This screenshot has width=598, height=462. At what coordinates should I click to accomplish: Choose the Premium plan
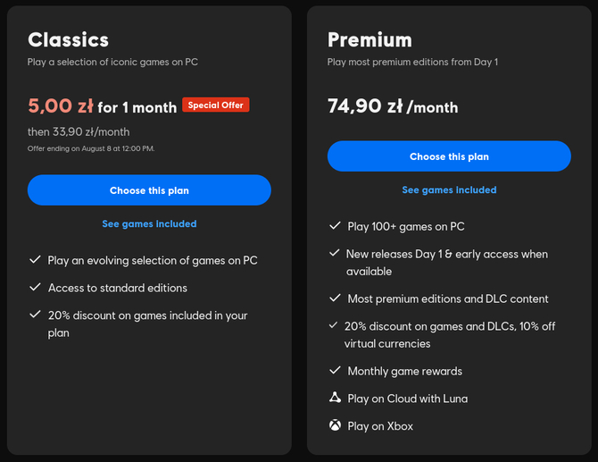449,156
